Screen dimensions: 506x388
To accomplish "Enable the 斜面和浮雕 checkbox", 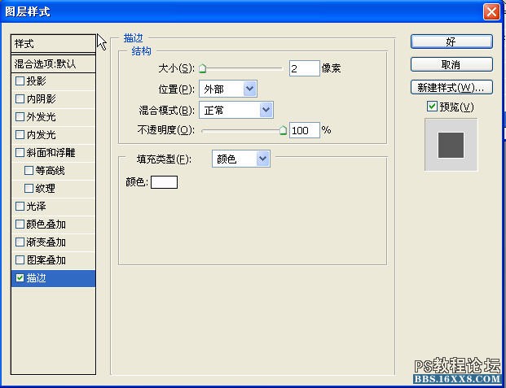I will tap(20, 152).
